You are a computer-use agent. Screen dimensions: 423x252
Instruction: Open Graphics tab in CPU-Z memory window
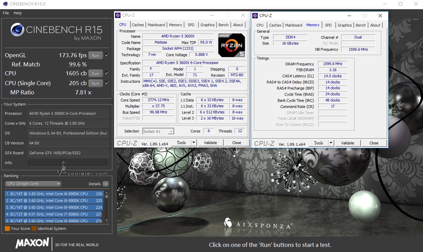pos(345,25)
